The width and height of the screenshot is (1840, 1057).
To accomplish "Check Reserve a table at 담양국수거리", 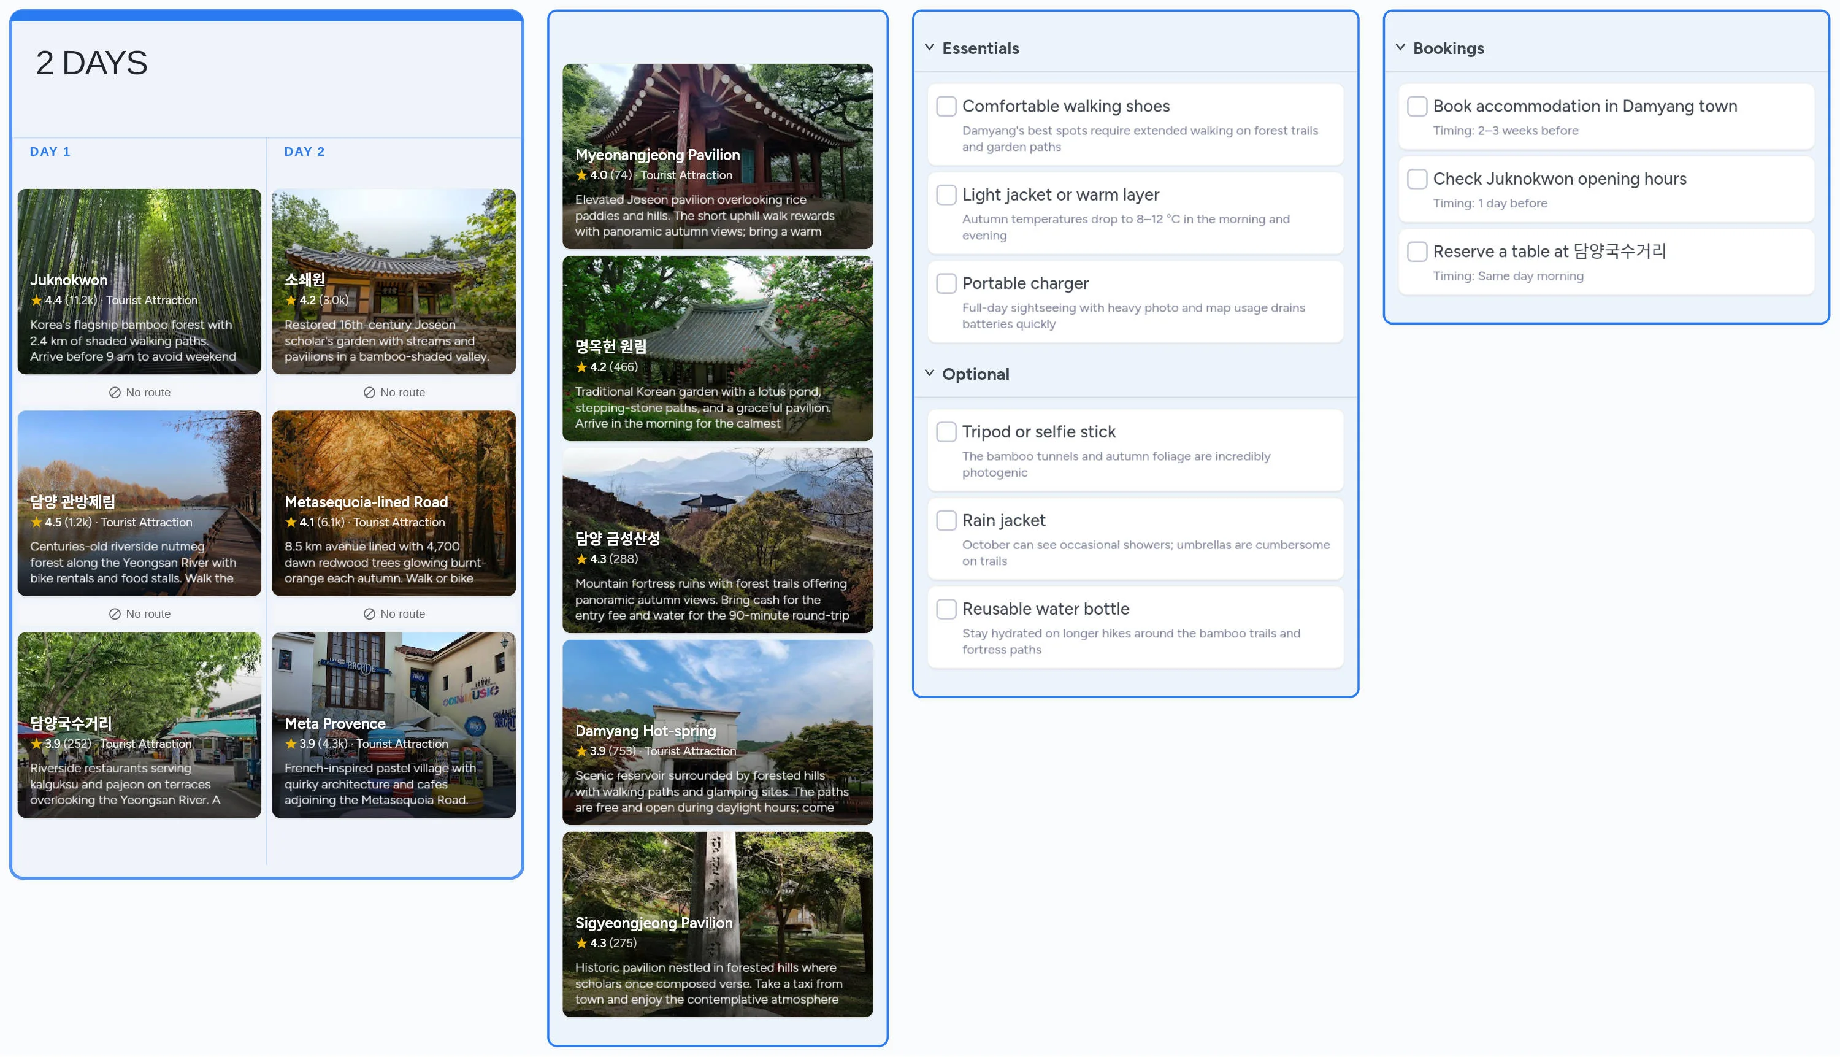I will pyautogui.click(x=1417, y=251).
